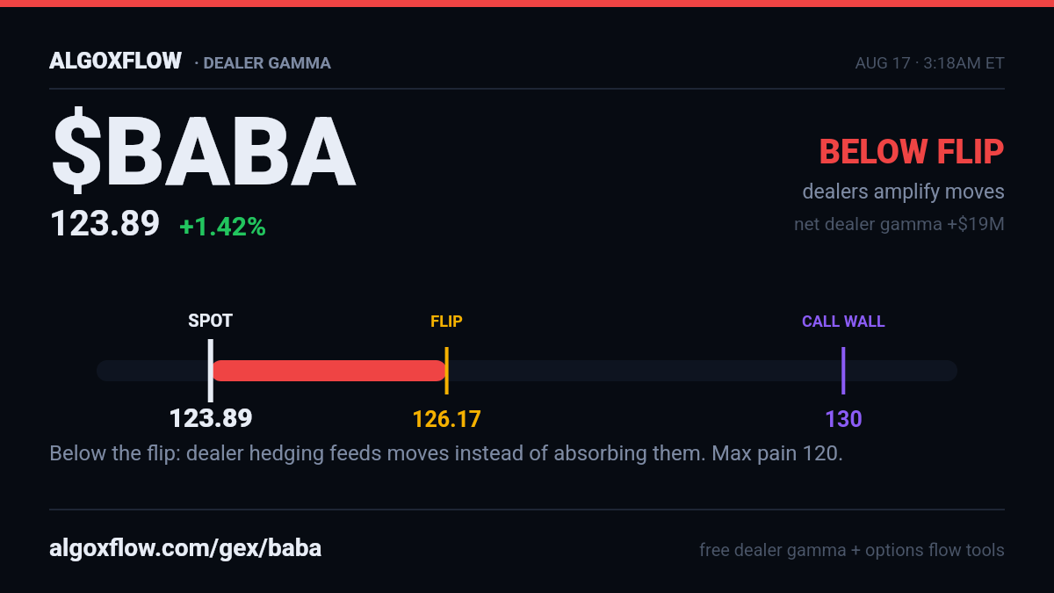Click the BELOW FLIP status label
Viewport: 1054px width, 593px height.
(912, 152)
